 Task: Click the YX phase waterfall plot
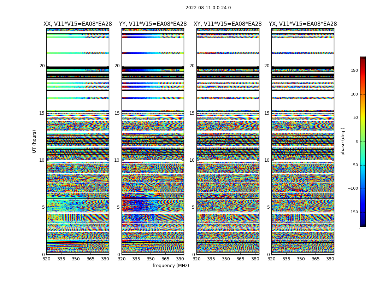302,141
